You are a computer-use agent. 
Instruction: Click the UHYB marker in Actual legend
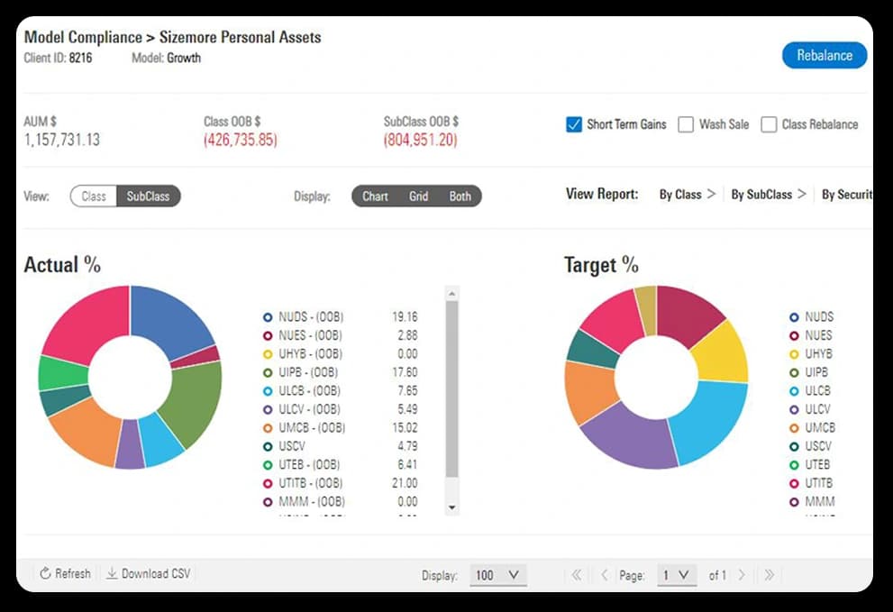pyautogui.click(x=268, y=354)
